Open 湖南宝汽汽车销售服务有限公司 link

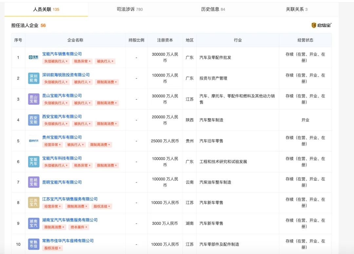tap(70, 220)
